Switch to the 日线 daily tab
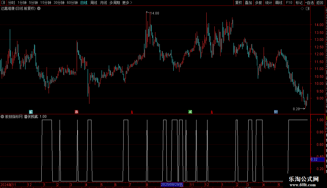Viewport: 327px width, 188px height. click(84, 3)
